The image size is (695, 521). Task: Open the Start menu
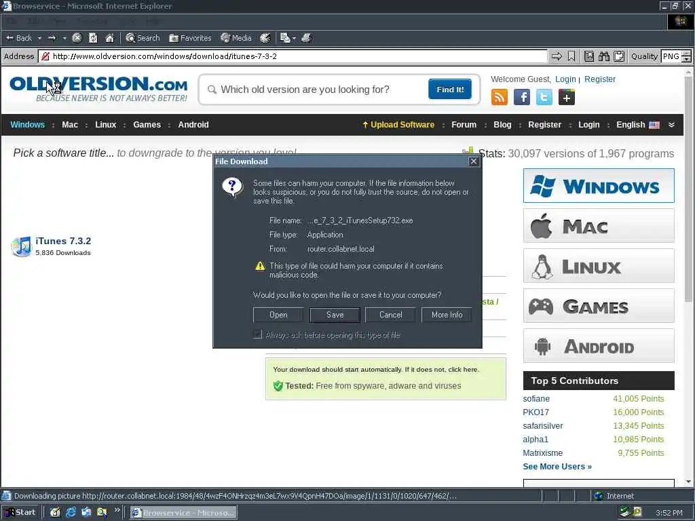[20, 513]
